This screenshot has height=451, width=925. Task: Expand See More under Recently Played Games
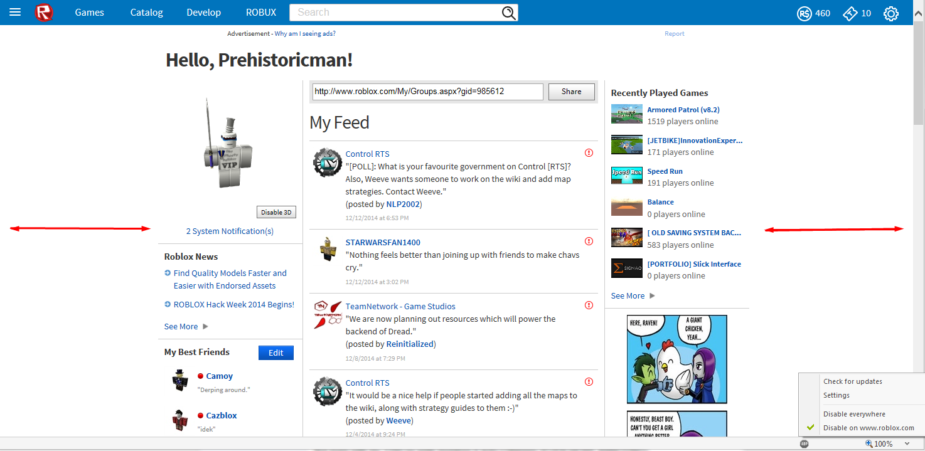pyautogui.click(x=633, y=295)
